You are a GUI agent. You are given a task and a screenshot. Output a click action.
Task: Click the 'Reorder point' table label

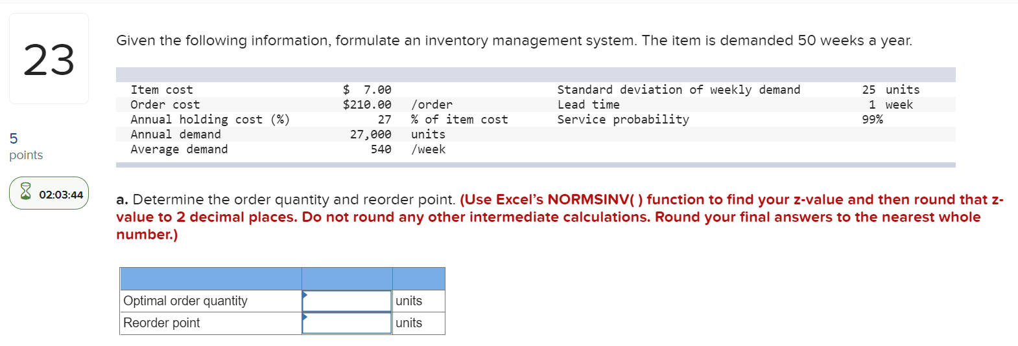(161, 323)
